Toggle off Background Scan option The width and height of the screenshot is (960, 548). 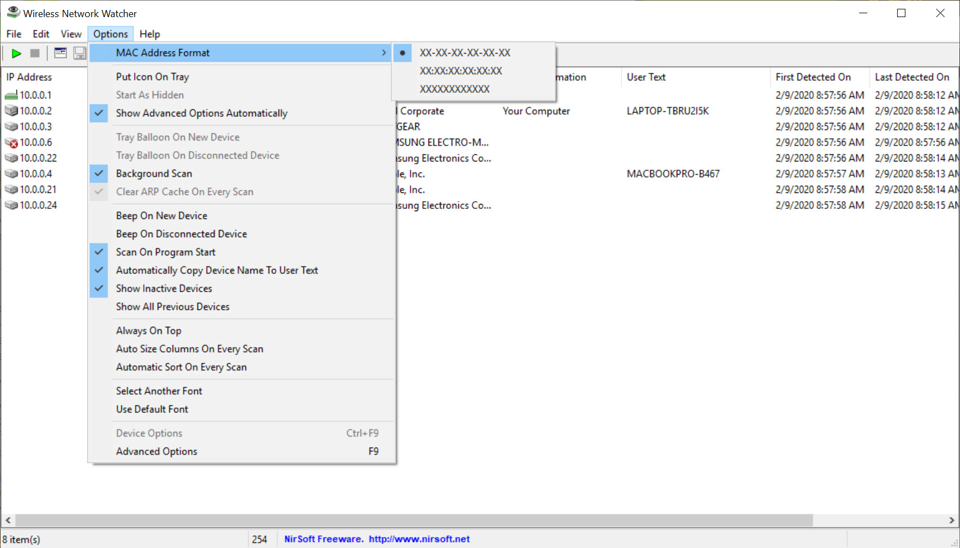click(x=154, y=174)
